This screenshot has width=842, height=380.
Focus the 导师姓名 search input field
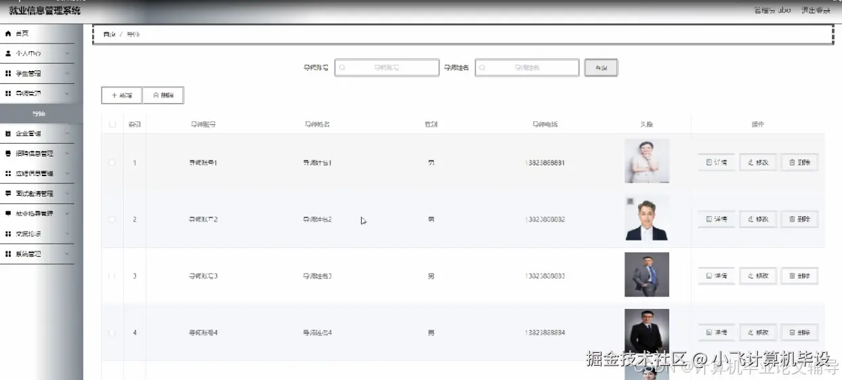click(x=527, y=68)
